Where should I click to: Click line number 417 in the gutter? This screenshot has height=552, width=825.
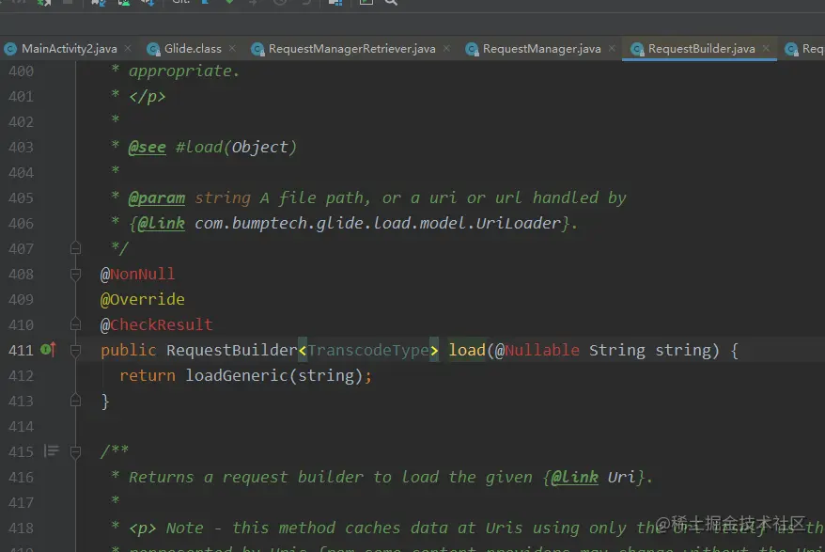point(21,502)
